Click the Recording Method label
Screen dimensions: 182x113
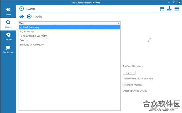(133, 85)
